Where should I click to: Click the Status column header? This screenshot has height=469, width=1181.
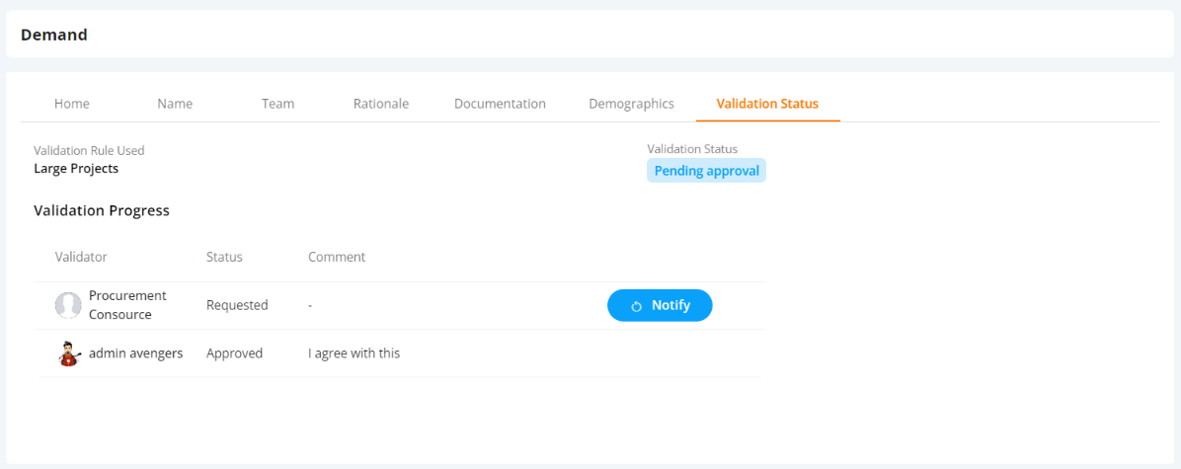pos(224,257)
